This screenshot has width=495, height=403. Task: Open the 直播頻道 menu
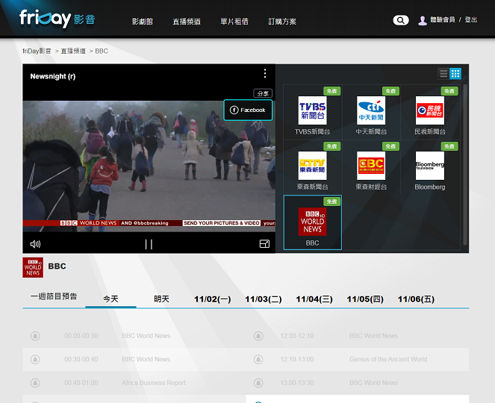point(187,22)
